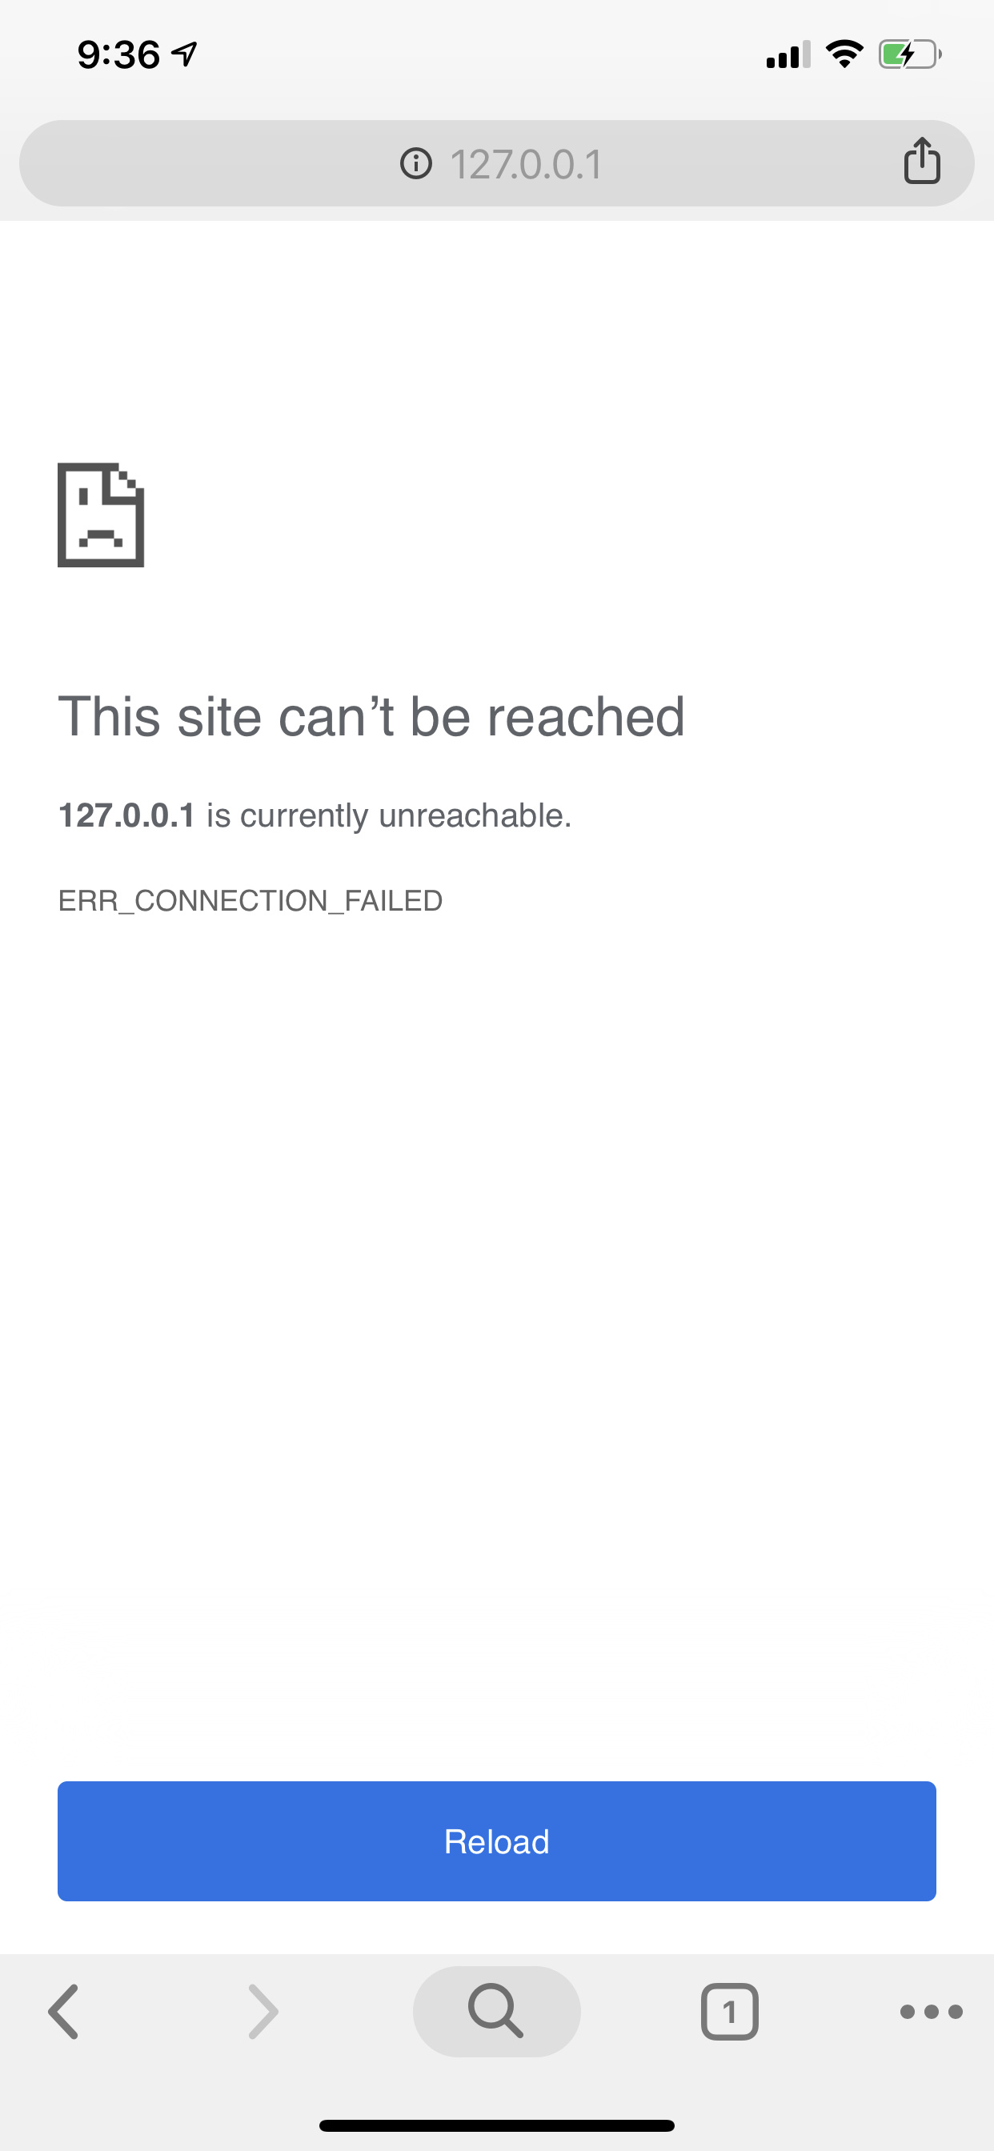This screenshot has width=994, height=2151.
Task: Go back with the left arrow
Action: coord(63,2012)
